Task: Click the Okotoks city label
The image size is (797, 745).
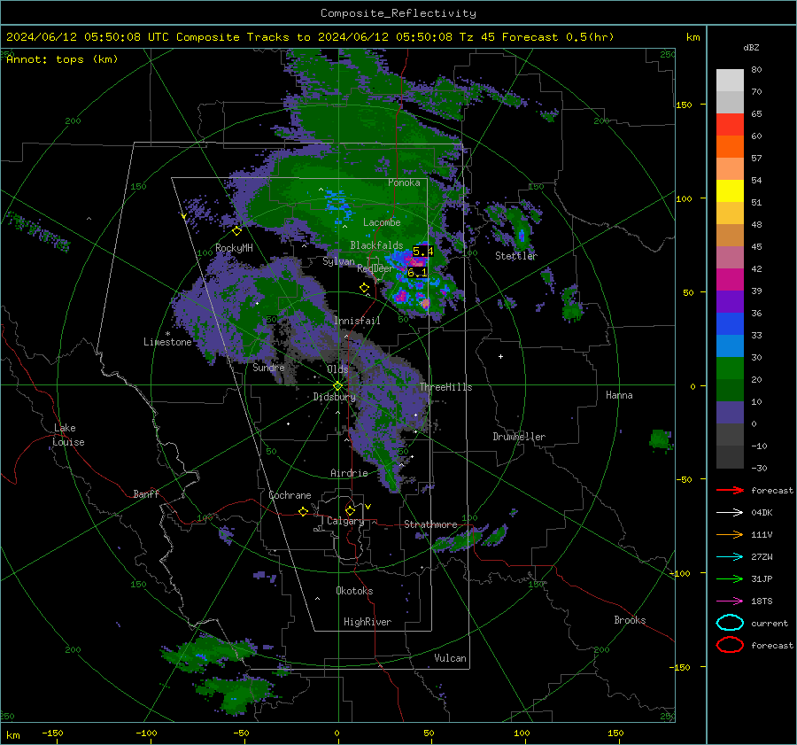Action: [x=354, y=591]
